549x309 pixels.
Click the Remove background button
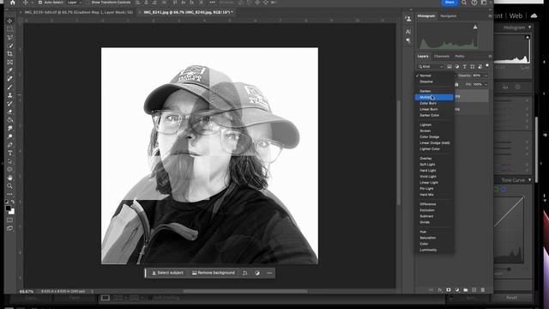pyautogui.click(x=214, y=273)
